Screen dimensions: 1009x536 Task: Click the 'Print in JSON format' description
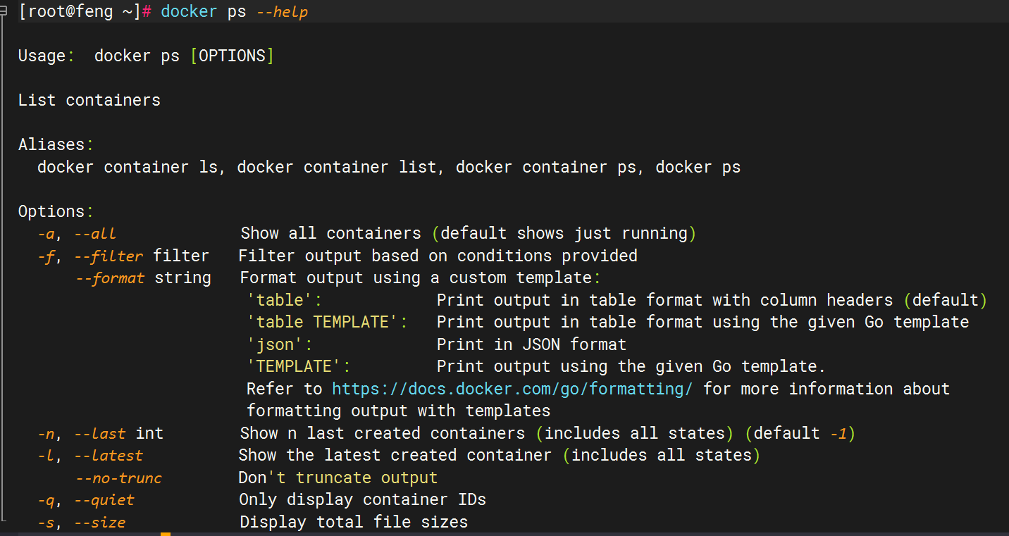(x=531, y=344)
